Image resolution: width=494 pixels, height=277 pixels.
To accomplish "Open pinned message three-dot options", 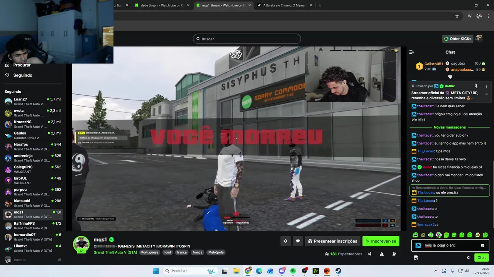I will 486,86.
